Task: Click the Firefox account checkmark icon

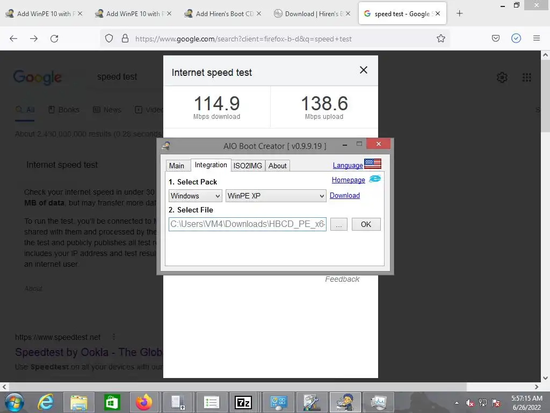Action: point(516,38)
